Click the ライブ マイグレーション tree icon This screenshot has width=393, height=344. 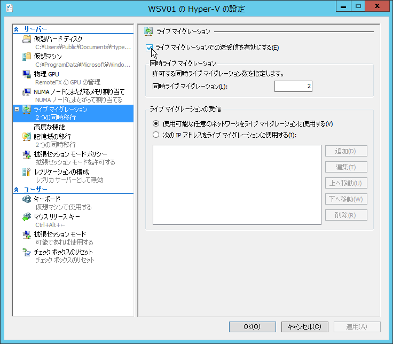point(27,110)
